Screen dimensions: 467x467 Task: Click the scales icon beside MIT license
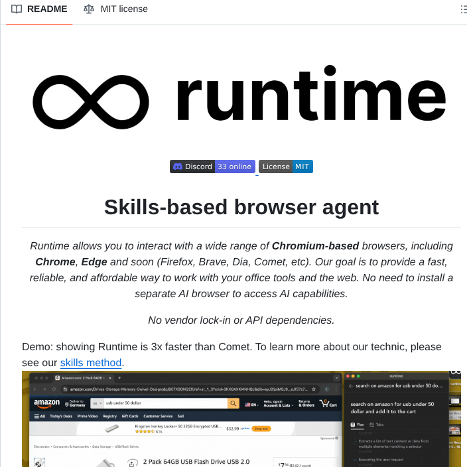click(89, 9)
